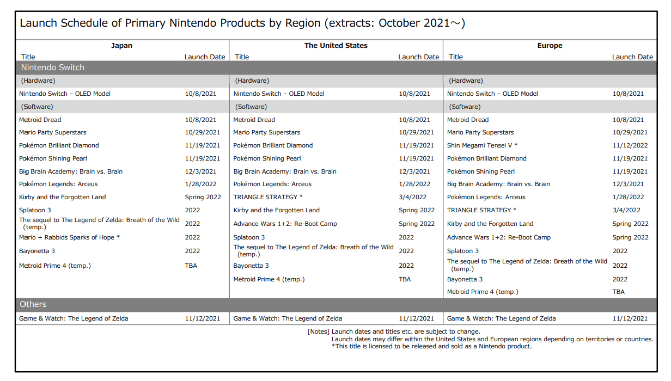Screen dimensions: 671x381
Task: Select the 11/12/2022 launch date
Action: [x=630, y=145]
